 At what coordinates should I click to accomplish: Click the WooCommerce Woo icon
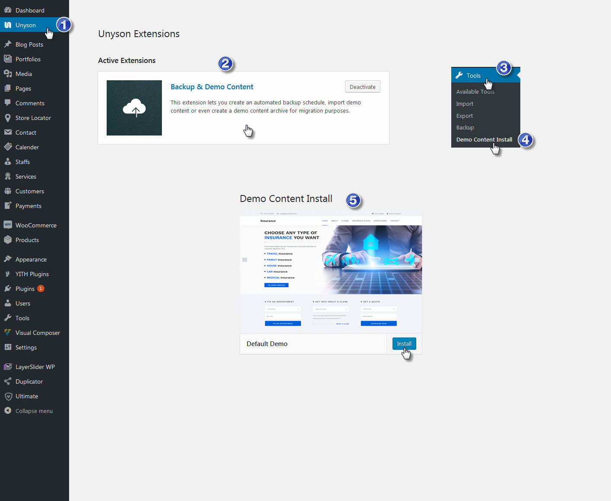click(x=8, y=225)
